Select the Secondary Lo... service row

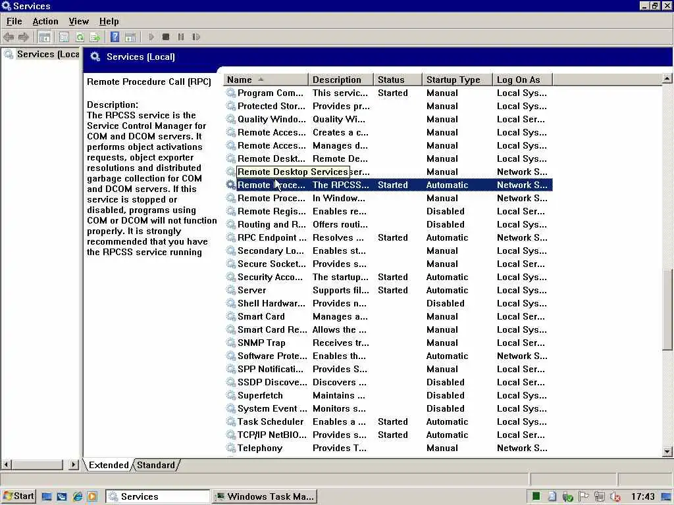[x=388, y=251]
